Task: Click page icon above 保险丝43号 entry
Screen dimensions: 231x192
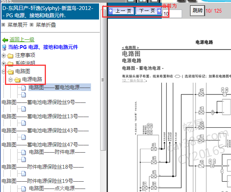Action: [x=24, y=123]
